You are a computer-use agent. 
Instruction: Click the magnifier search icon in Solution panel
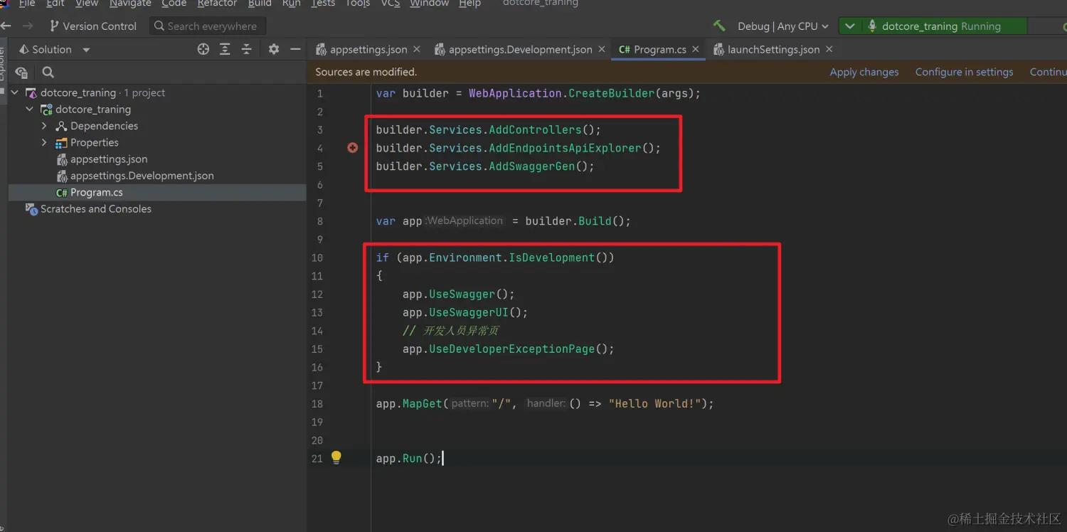(48, 72)
